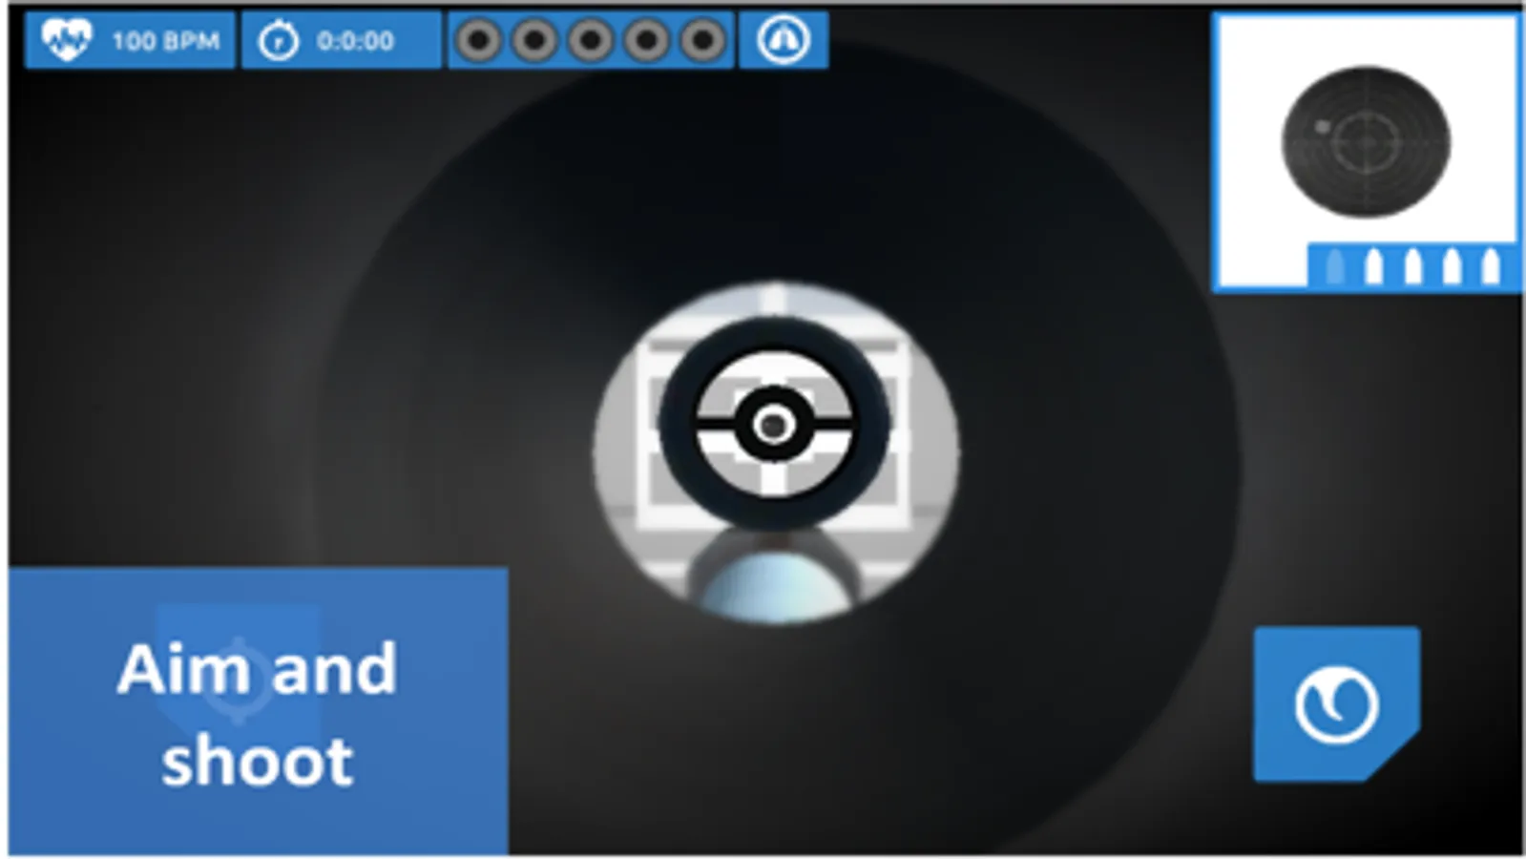The width and height of the screenshot is (1526, 859).
Task: Click the fourth bullet ammo icon
Action: pyautogui.click(x=1452, y=267)
